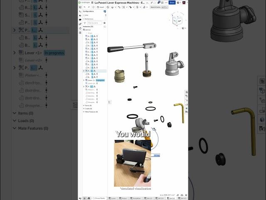This screenshot has height=200, width=266.
Task: Click the clock icon beside Insert
Action: (x=108, y=7)
